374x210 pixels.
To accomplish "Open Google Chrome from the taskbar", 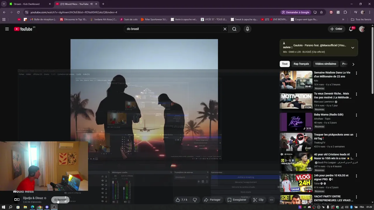I will 40,207.
